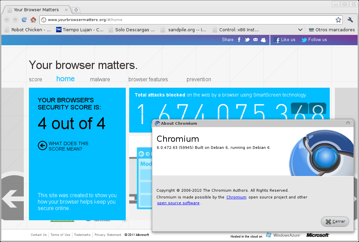Viewport: 359px width, 242px height.
Task: Click the Your browser matters heading
Action: [83, 65]
